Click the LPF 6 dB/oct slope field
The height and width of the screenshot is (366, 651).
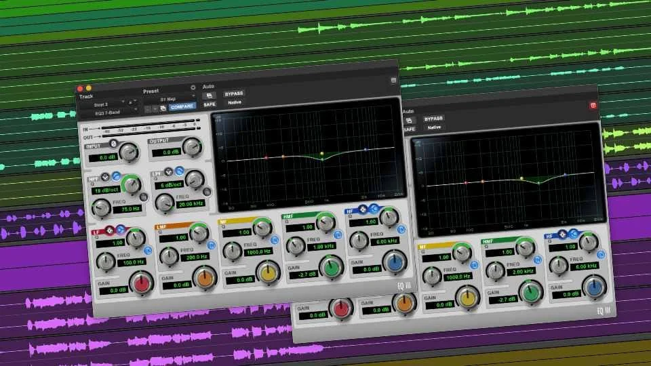pos(170,184)
